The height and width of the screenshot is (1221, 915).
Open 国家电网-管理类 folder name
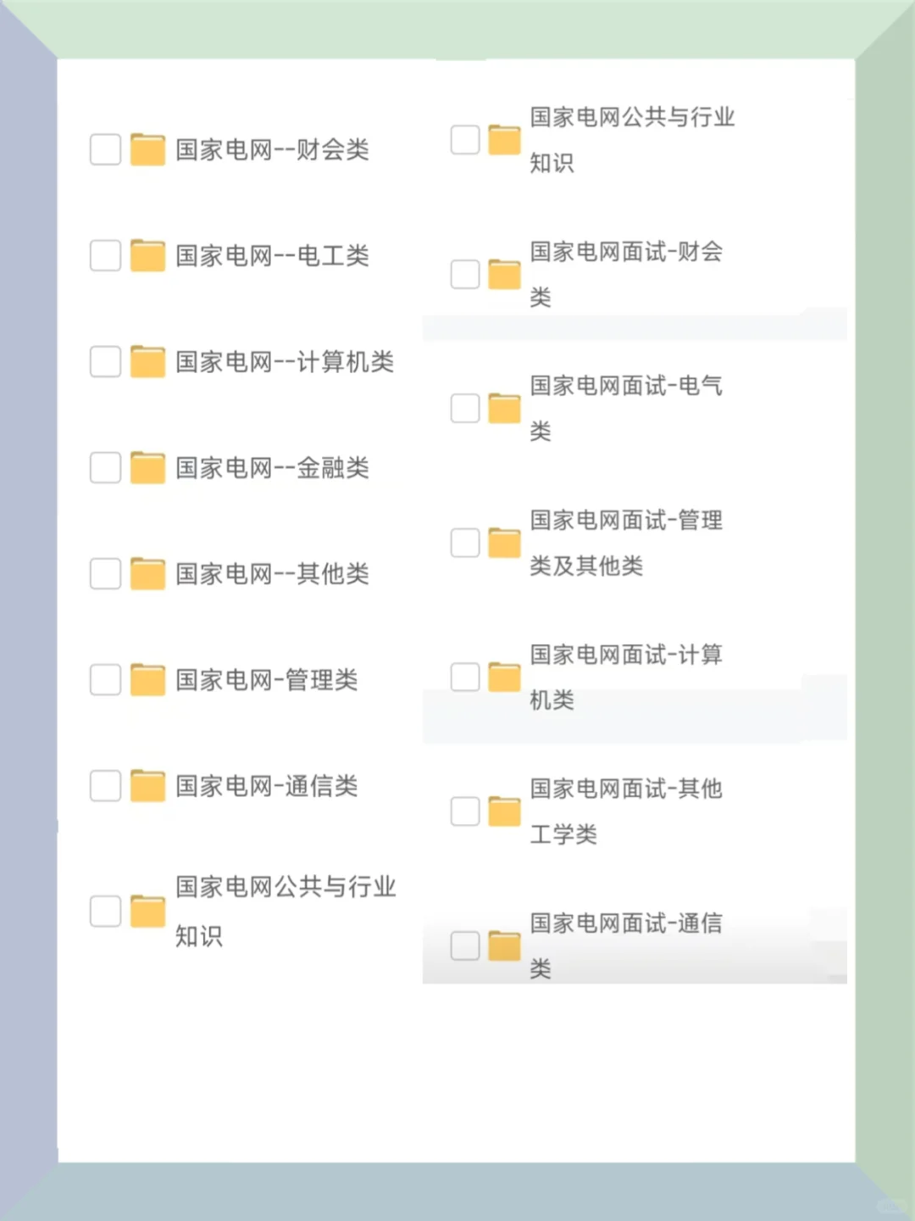[267, 680]
